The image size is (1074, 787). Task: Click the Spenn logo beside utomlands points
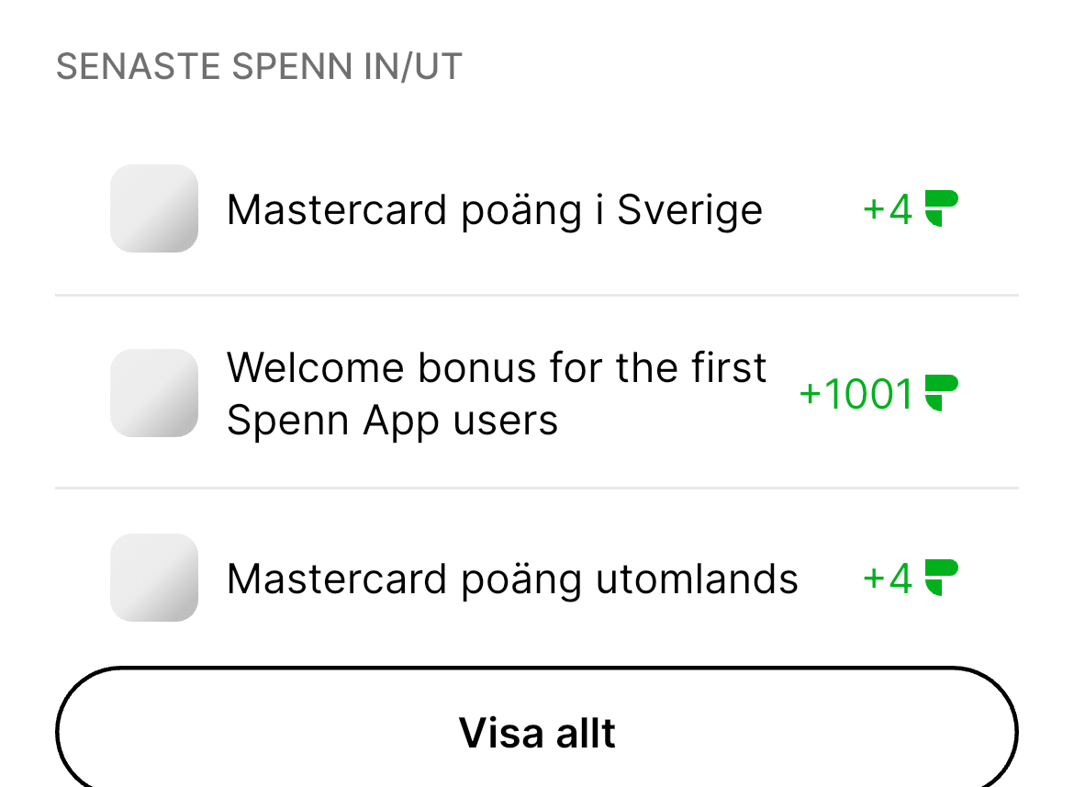941,578
